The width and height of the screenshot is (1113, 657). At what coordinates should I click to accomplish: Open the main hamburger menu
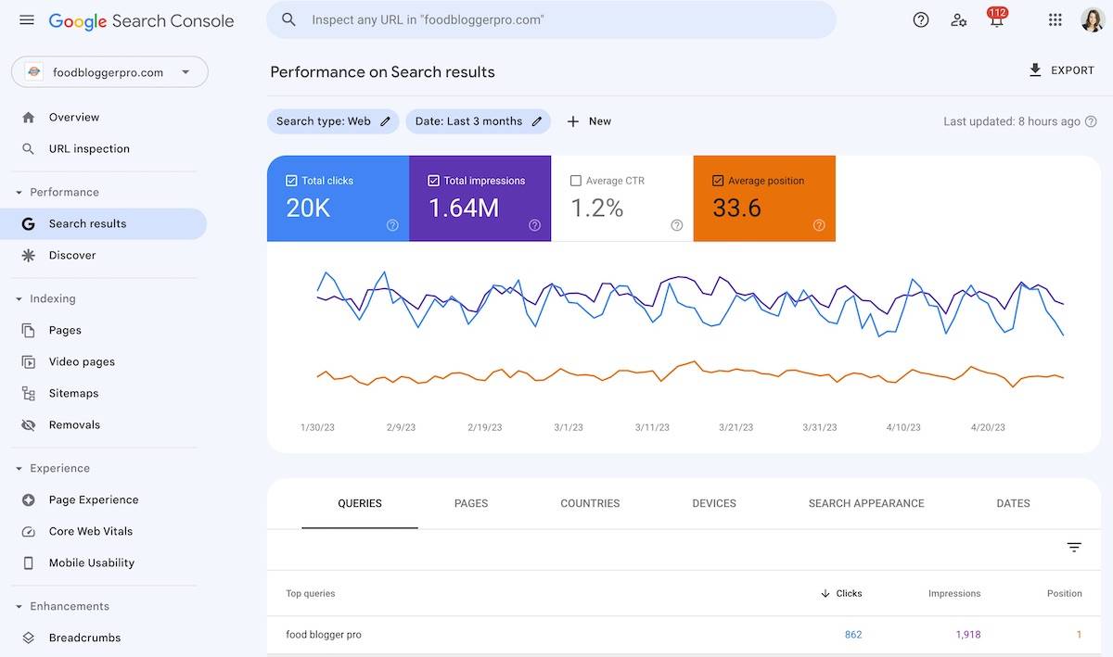click(x=26, y=19)
